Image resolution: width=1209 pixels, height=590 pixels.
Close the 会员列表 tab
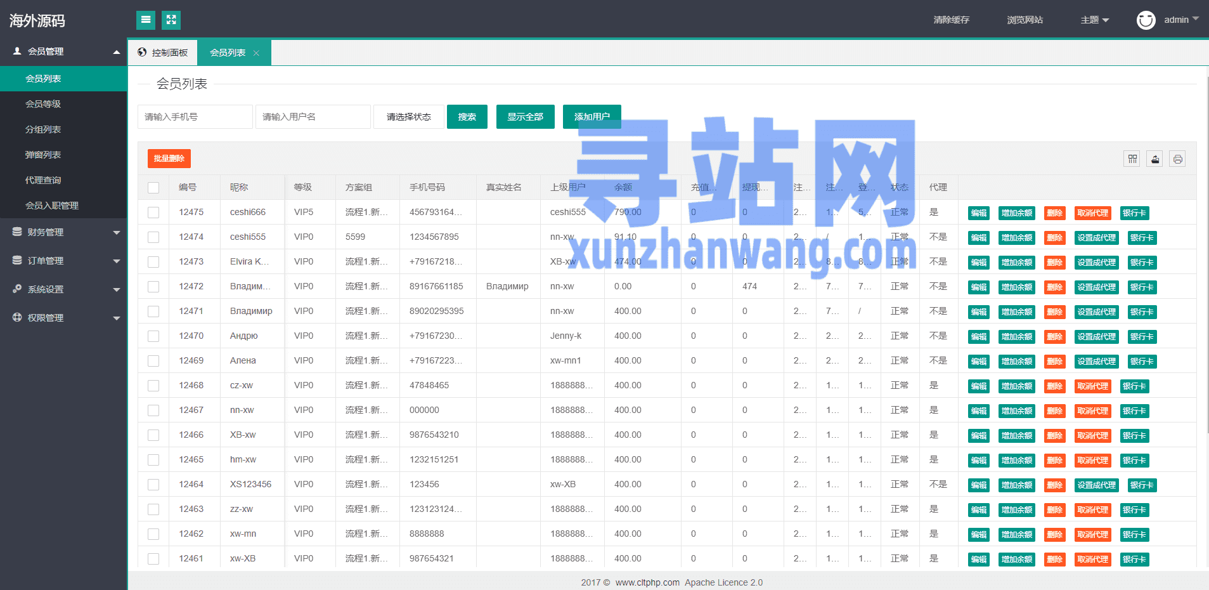256,53
